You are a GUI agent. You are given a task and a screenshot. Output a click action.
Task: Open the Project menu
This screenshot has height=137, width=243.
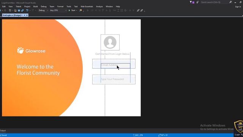(27, 6)
